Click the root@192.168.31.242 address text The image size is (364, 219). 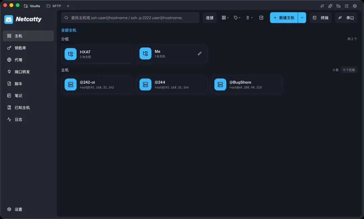coord(97,88)
